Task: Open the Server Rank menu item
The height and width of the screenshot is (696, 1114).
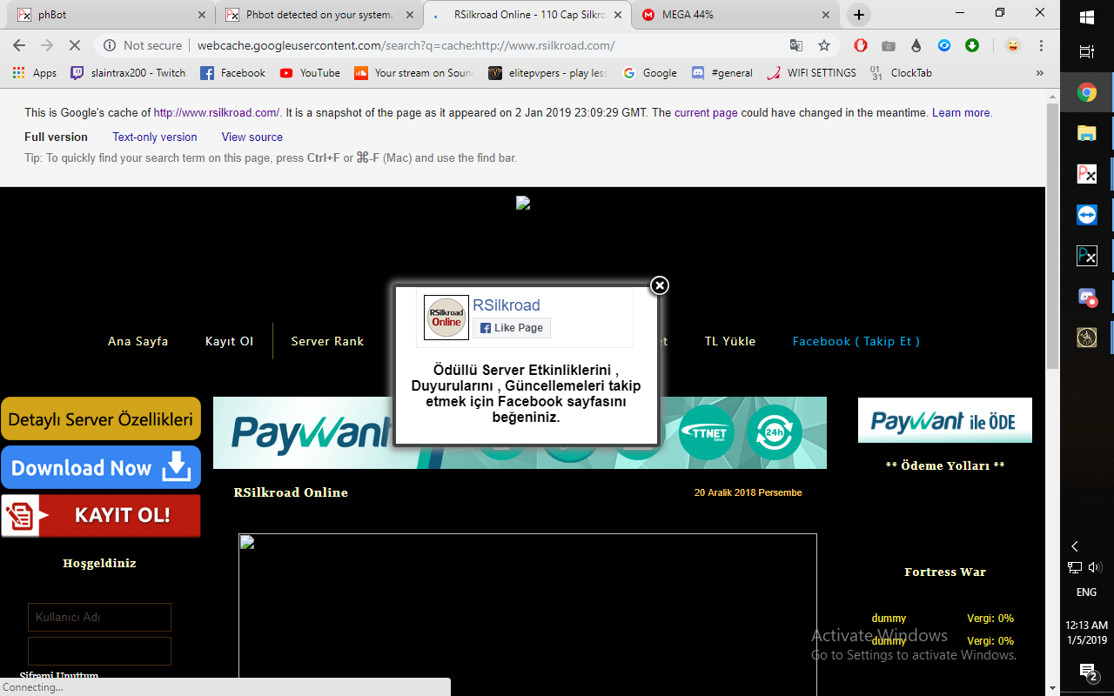Action: click(x=327, y=341)
